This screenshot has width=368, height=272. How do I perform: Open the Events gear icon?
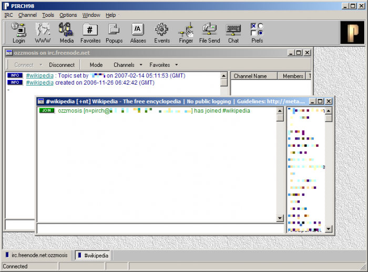[x=162, y=29]
